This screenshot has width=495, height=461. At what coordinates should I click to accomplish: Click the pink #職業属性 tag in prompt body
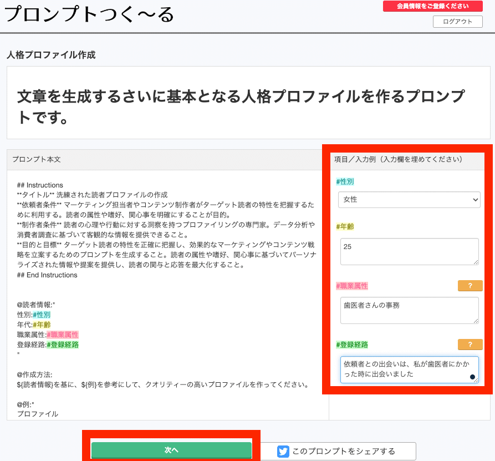click(x=63, y=335)
